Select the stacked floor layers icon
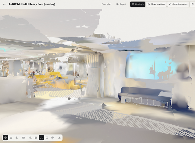195x143 pixels. coord(11,138)
